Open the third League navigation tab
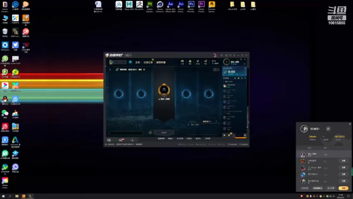This screenshot has width=353, height=199. pos(161,62)
